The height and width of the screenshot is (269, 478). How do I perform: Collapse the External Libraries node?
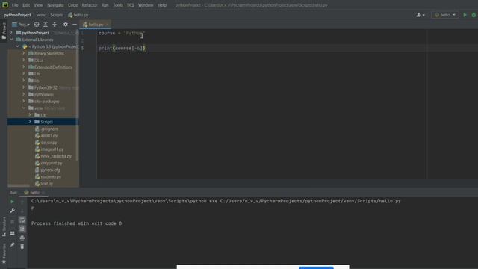click(12, 40)
